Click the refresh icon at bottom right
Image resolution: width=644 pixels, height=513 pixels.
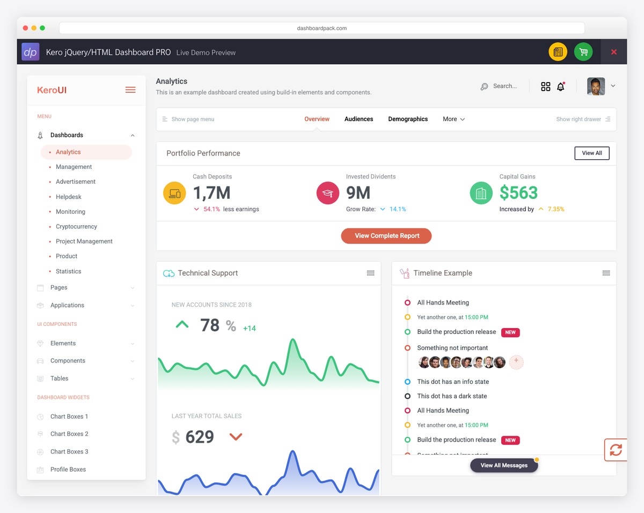tap(615, 450)
